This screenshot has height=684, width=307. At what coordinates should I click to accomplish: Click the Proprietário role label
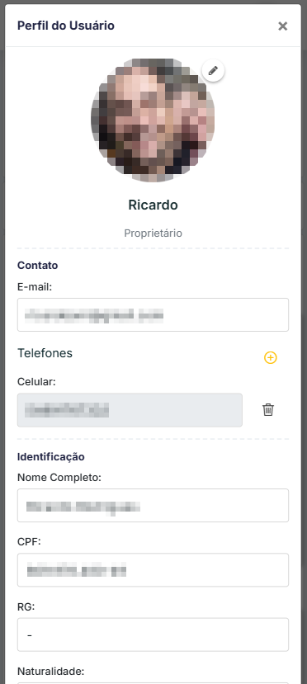153,233
